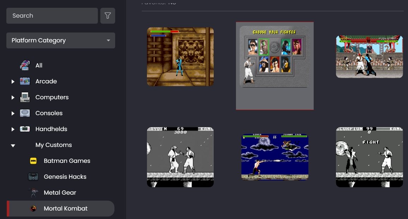Click the Batman Games bat icon
Image resolution: width=408 pixels, height=219 pixels.
[33, 161]
